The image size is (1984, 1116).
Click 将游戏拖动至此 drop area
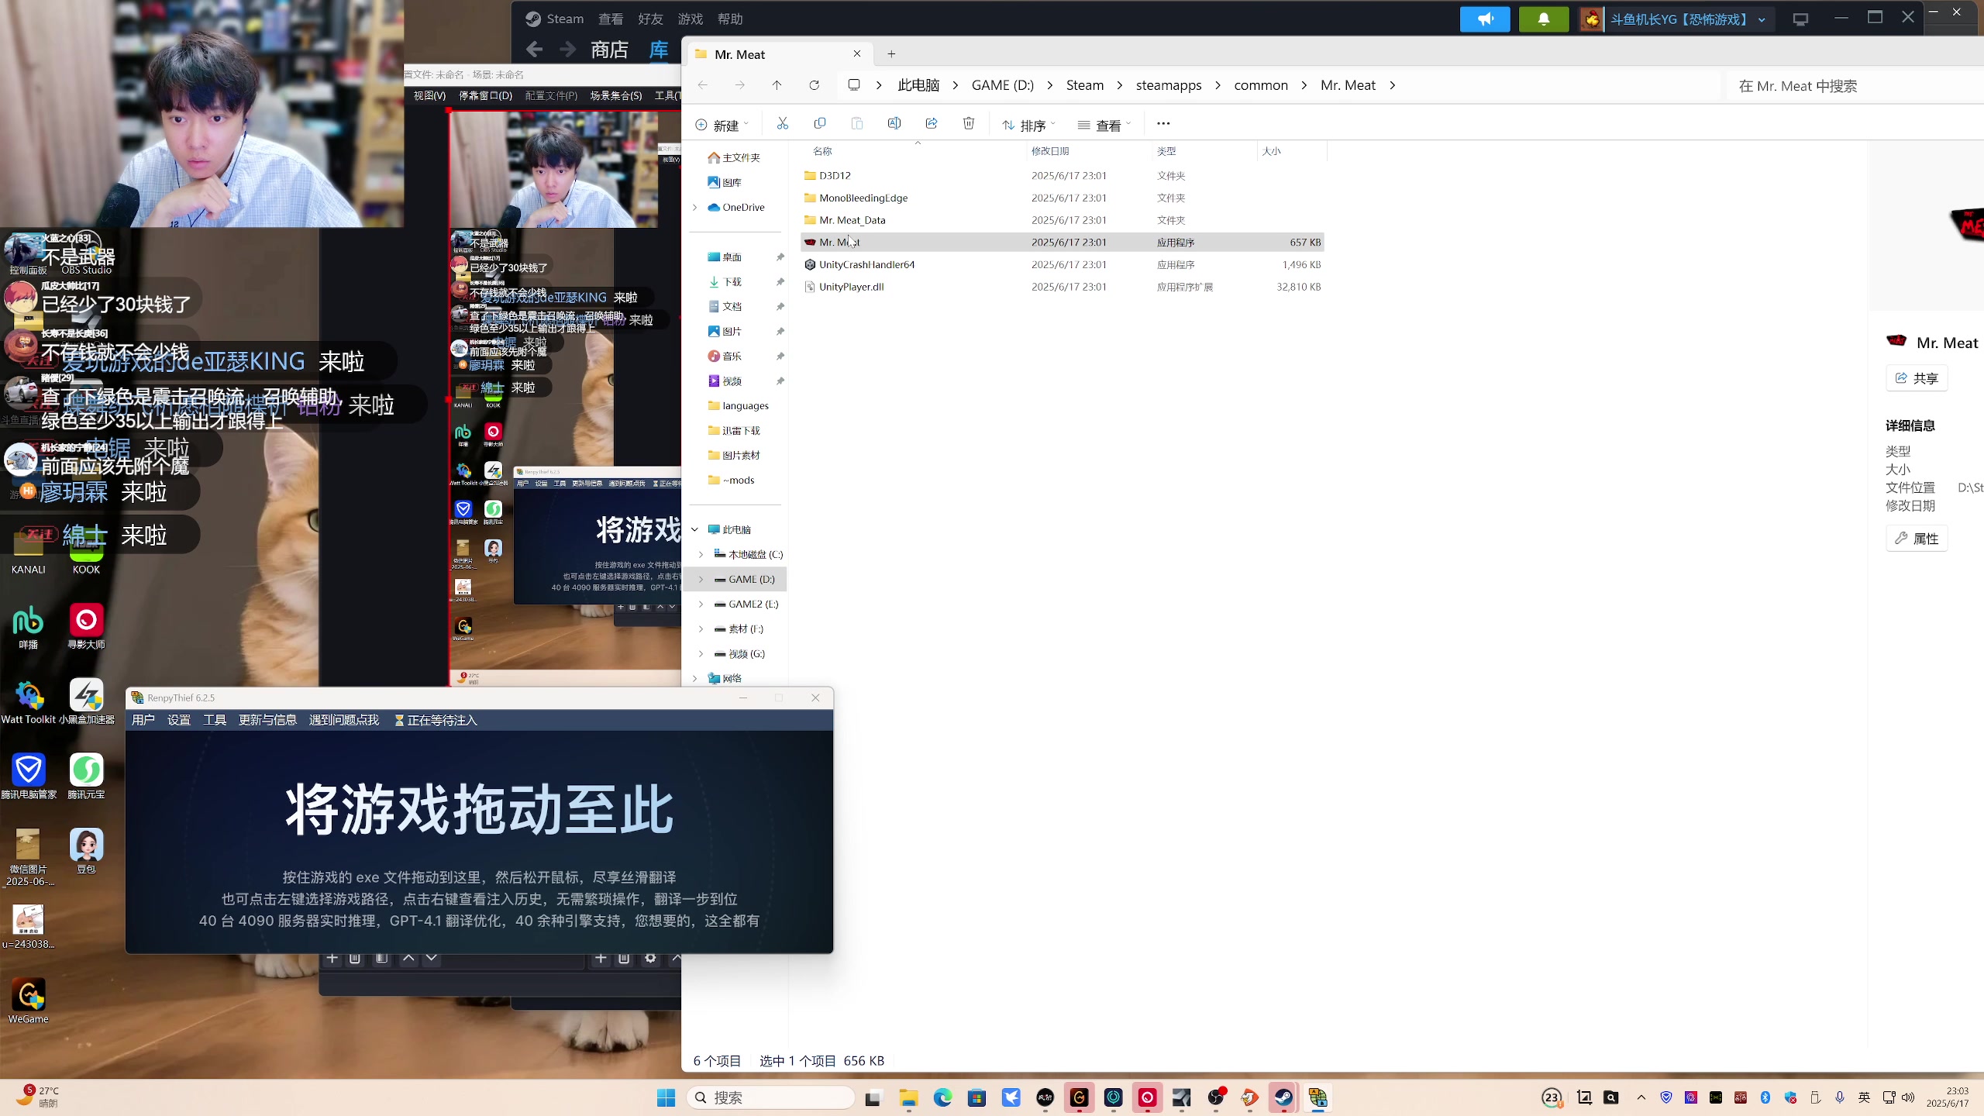point(479,842)
